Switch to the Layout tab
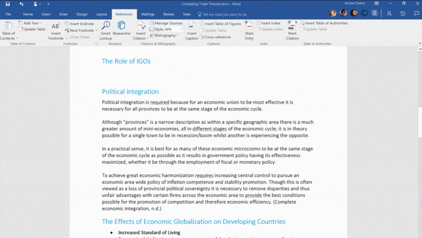This screenshot has width=422, height=238. point(101,14)
